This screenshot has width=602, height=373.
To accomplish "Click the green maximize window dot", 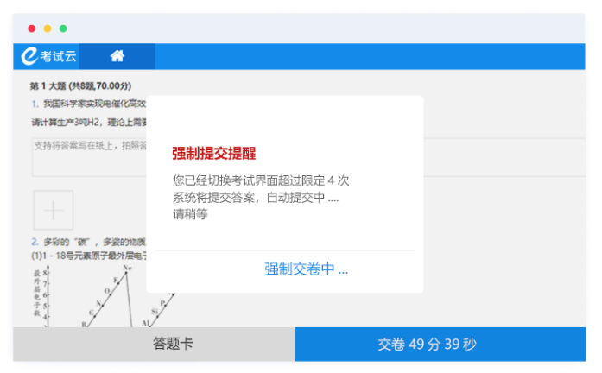I will click(63, 28).
